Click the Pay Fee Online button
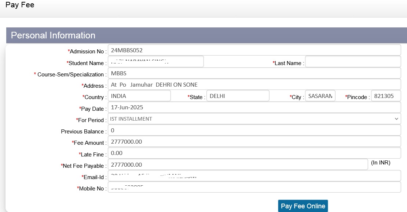Screen dimensions: 407x212 (303, 206)
